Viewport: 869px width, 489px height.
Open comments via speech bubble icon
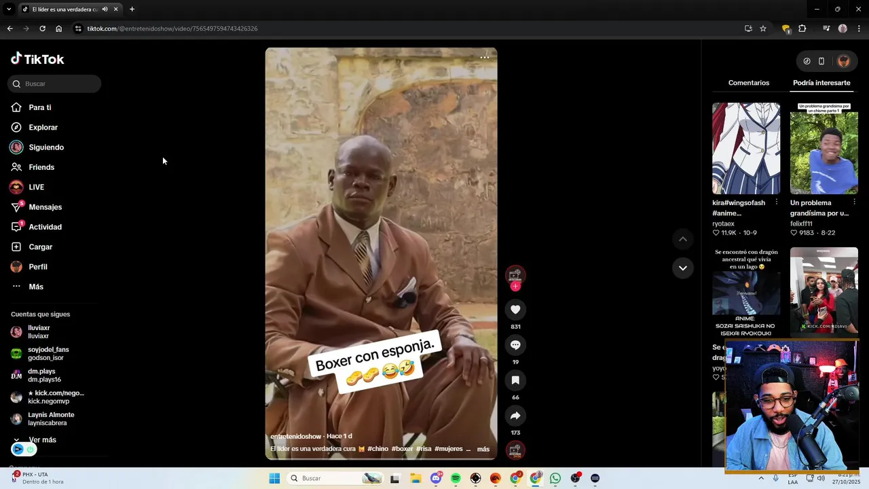[515, 345]
